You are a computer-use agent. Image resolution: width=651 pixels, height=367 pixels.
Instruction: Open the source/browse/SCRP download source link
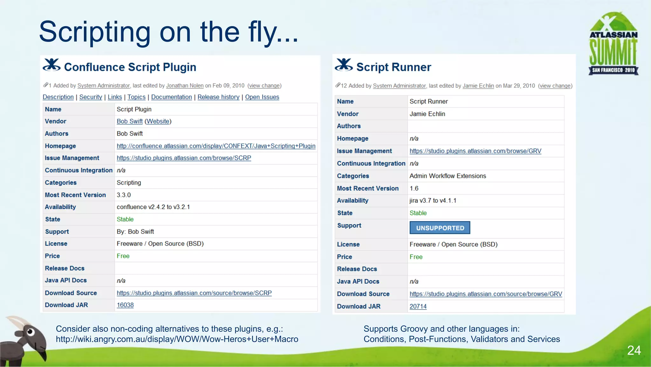194,293
